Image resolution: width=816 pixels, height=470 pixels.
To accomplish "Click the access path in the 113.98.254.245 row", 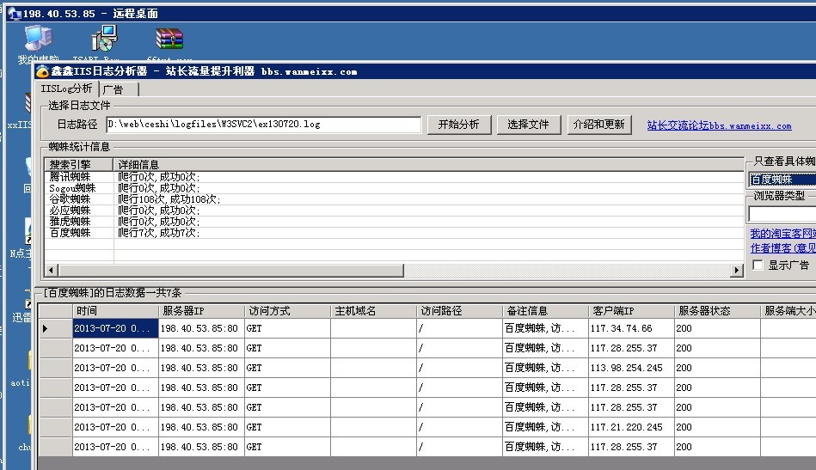I will 459,368.
